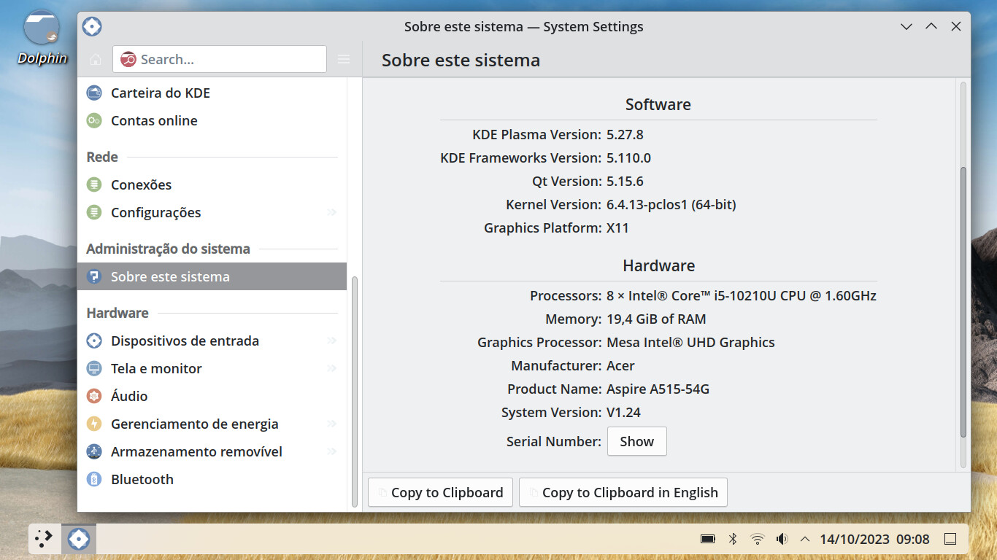Show hidden system tray icons arrow
Viewport: 997px width, 560px height.
coord(805,540)
